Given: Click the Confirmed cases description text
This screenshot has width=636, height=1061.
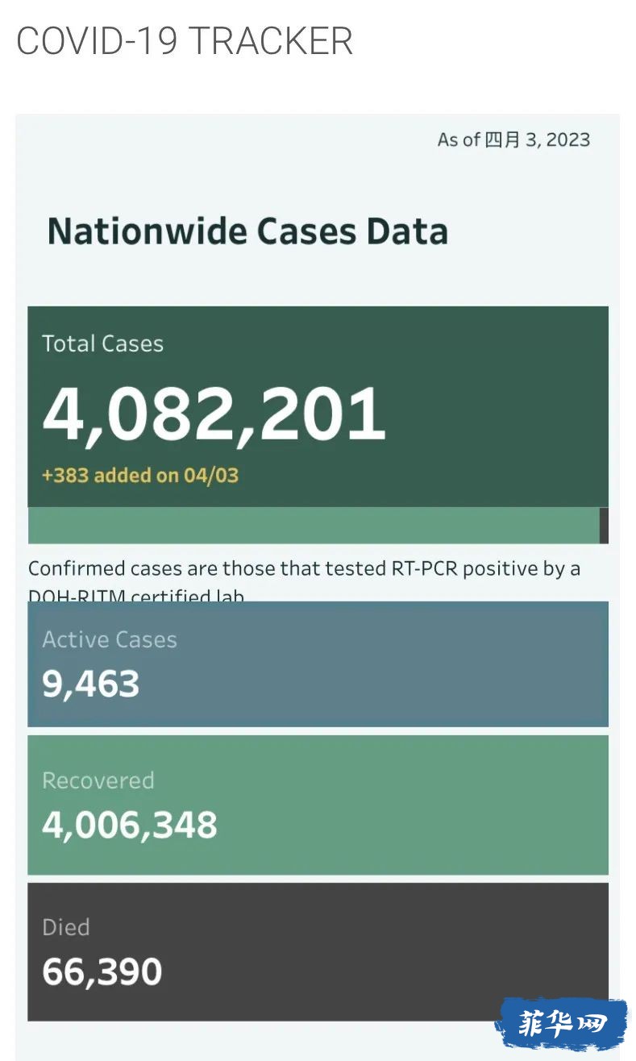Looking at the screenshot, I should pos(303,569).
